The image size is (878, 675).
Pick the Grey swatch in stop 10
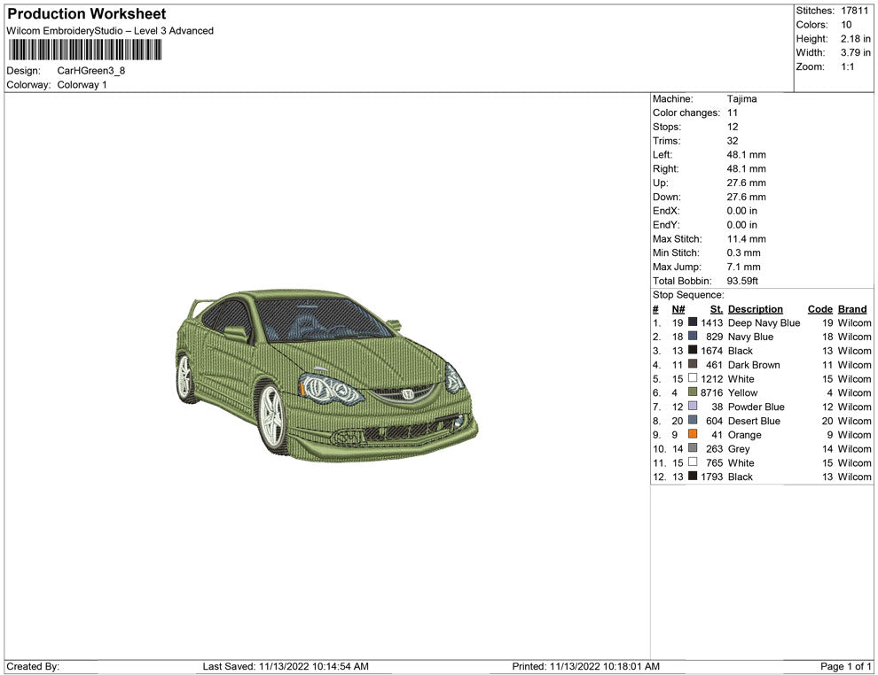tap(693, 449)
